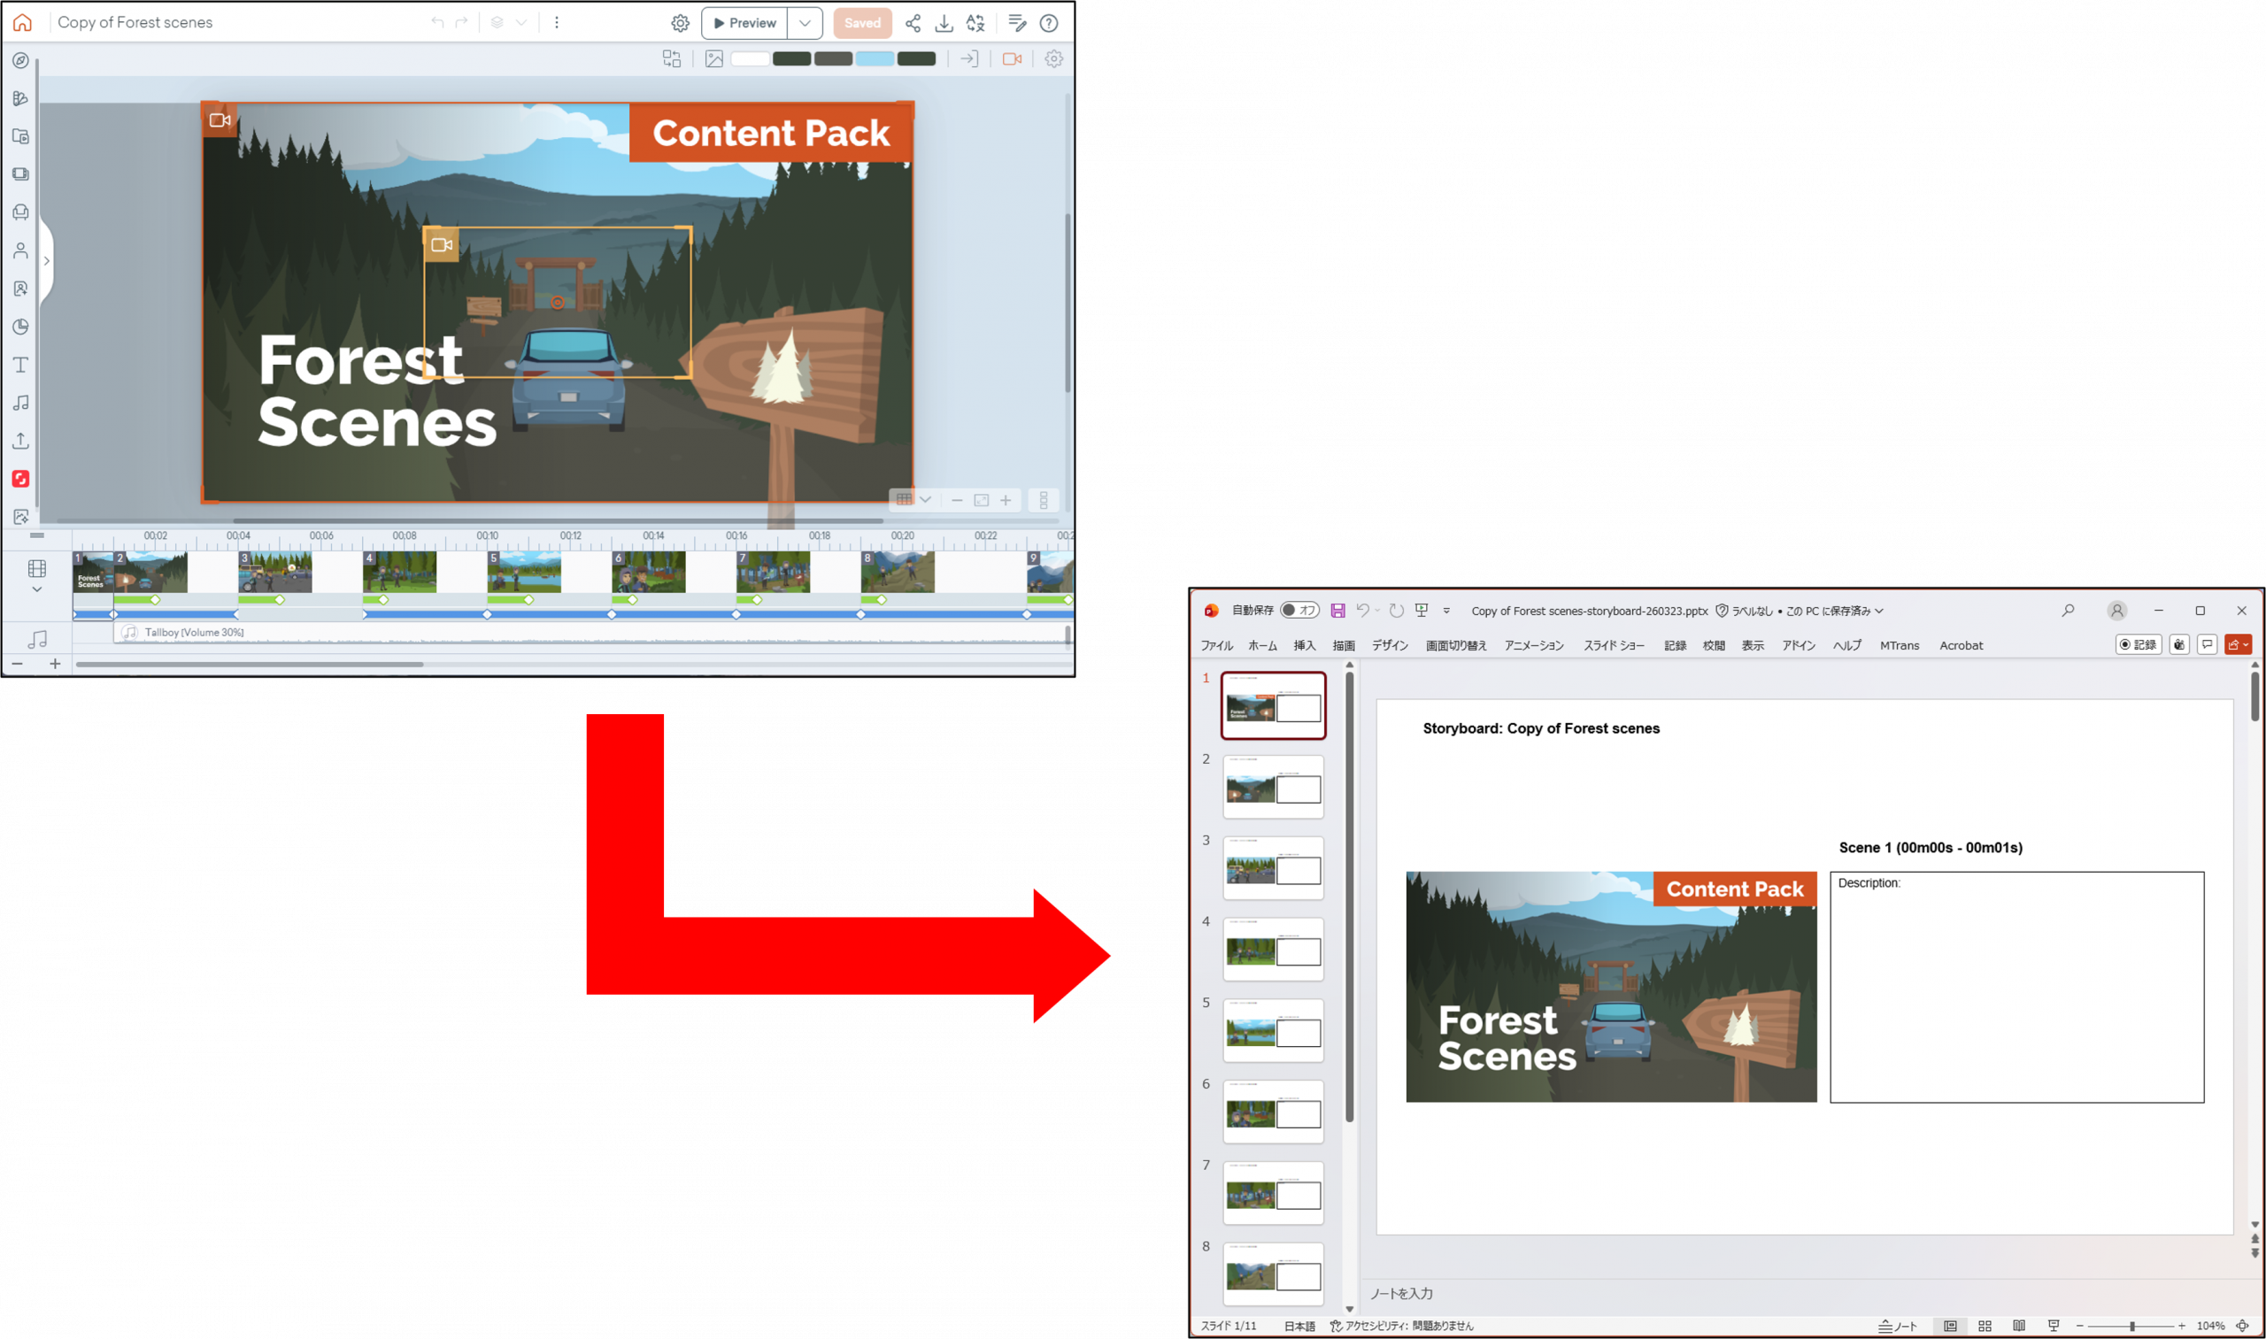Click the share icon next to Saved

point(913,24)
